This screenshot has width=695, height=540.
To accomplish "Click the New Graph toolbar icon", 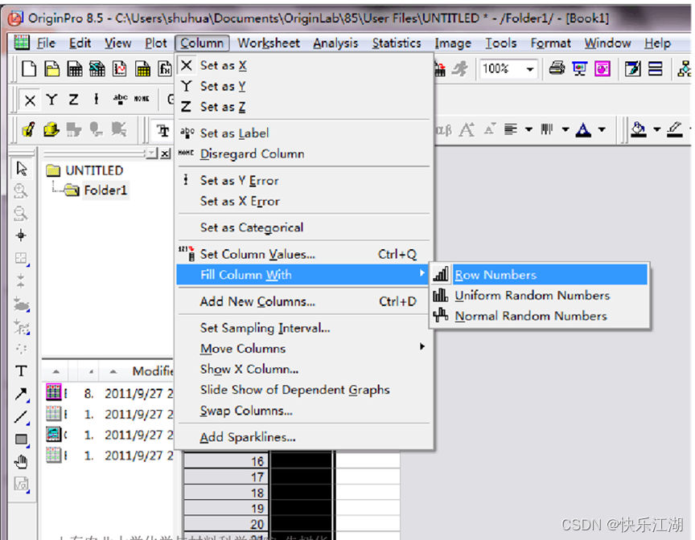I will 120,69.
